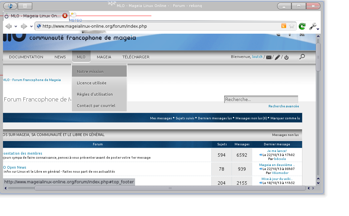Choose Règles d'utilisation from the MLO menu

99,94
